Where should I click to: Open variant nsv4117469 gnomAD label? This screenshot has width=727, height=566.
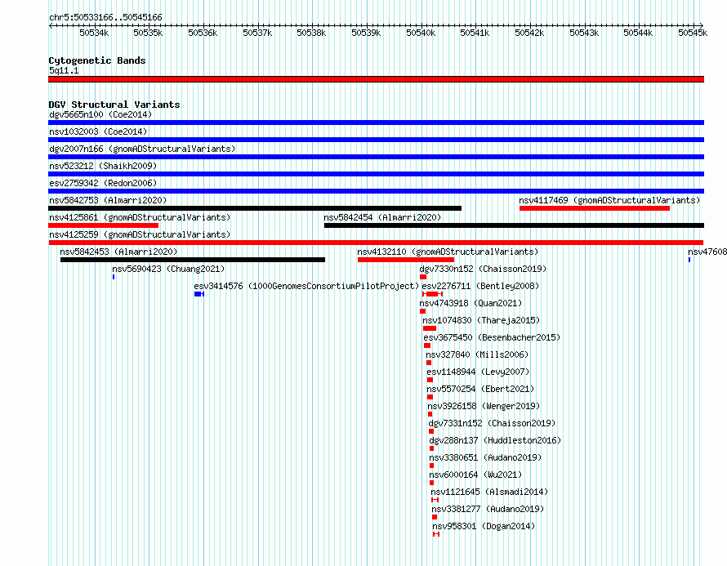(x=609, y=200)
